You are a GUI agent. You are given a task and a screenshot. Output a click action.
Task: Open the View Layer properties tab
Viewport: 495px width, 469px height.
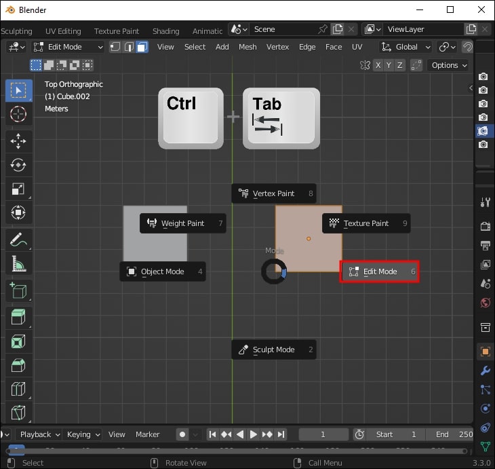click(x=486, y=264)
